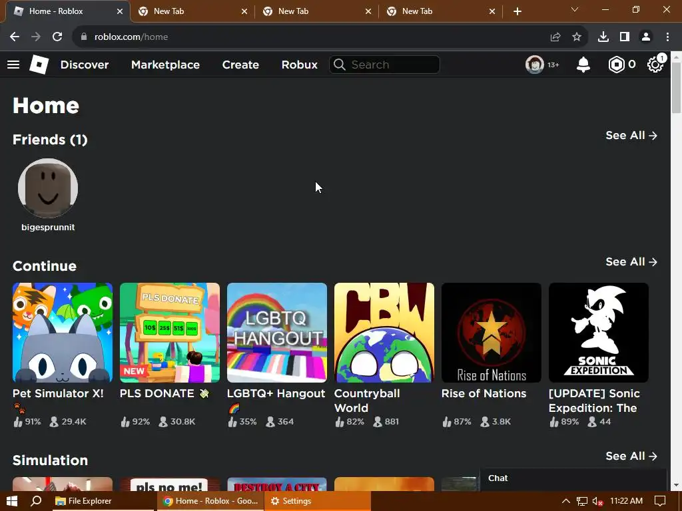Open the notifications bell
The image size is (682, 511).
pos(583,65)
